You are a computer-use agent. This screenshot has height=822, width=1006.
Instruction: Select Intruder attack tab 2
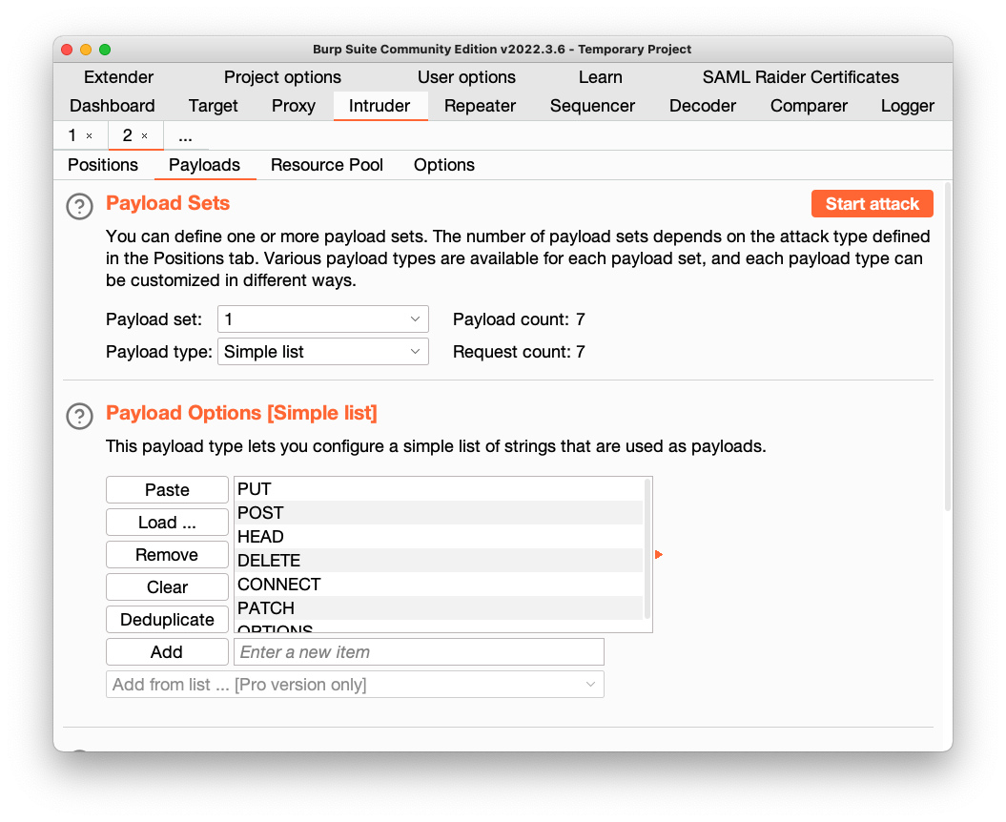pyautogui.click(x=127, y=135)
